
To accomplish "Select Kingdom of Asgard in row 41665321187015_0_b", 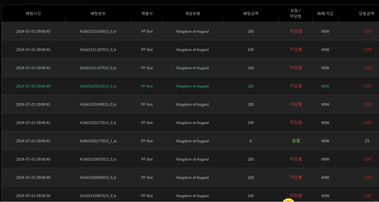I will tap(192, 50).
